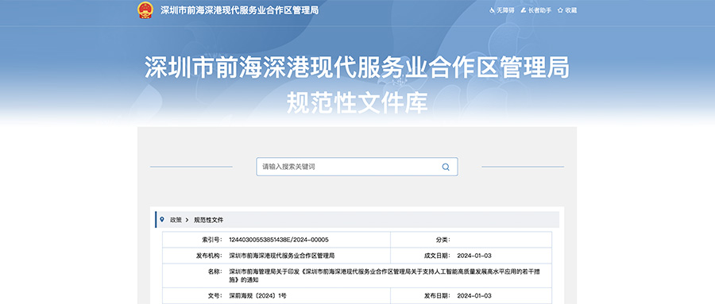Select index number 12440300553851438E/2024-00005
The image size is (715, 304).
pyautogui.click(x=279, y=240)
